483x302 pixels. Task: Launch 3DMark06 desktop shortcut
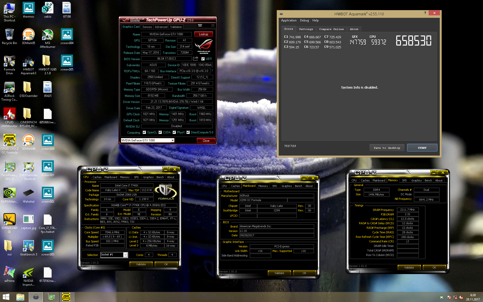click(x=28, y=142)
